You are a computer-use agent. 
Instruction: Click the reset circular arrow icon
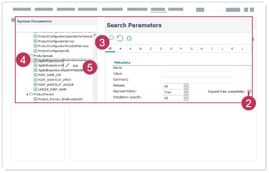pyautogui.click(x=120, y=38)
